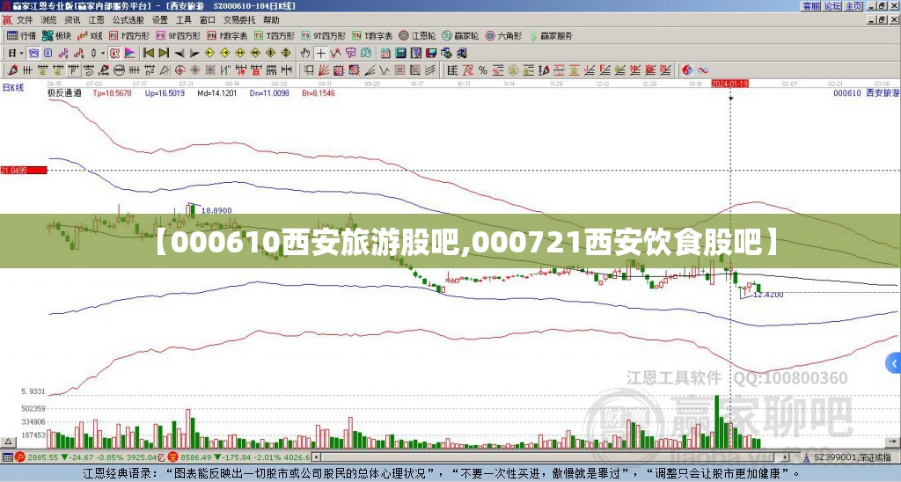This screenshot has width=901, height=482.
Task: Open the 工具 menu
Action: click(x=184, y=20)
